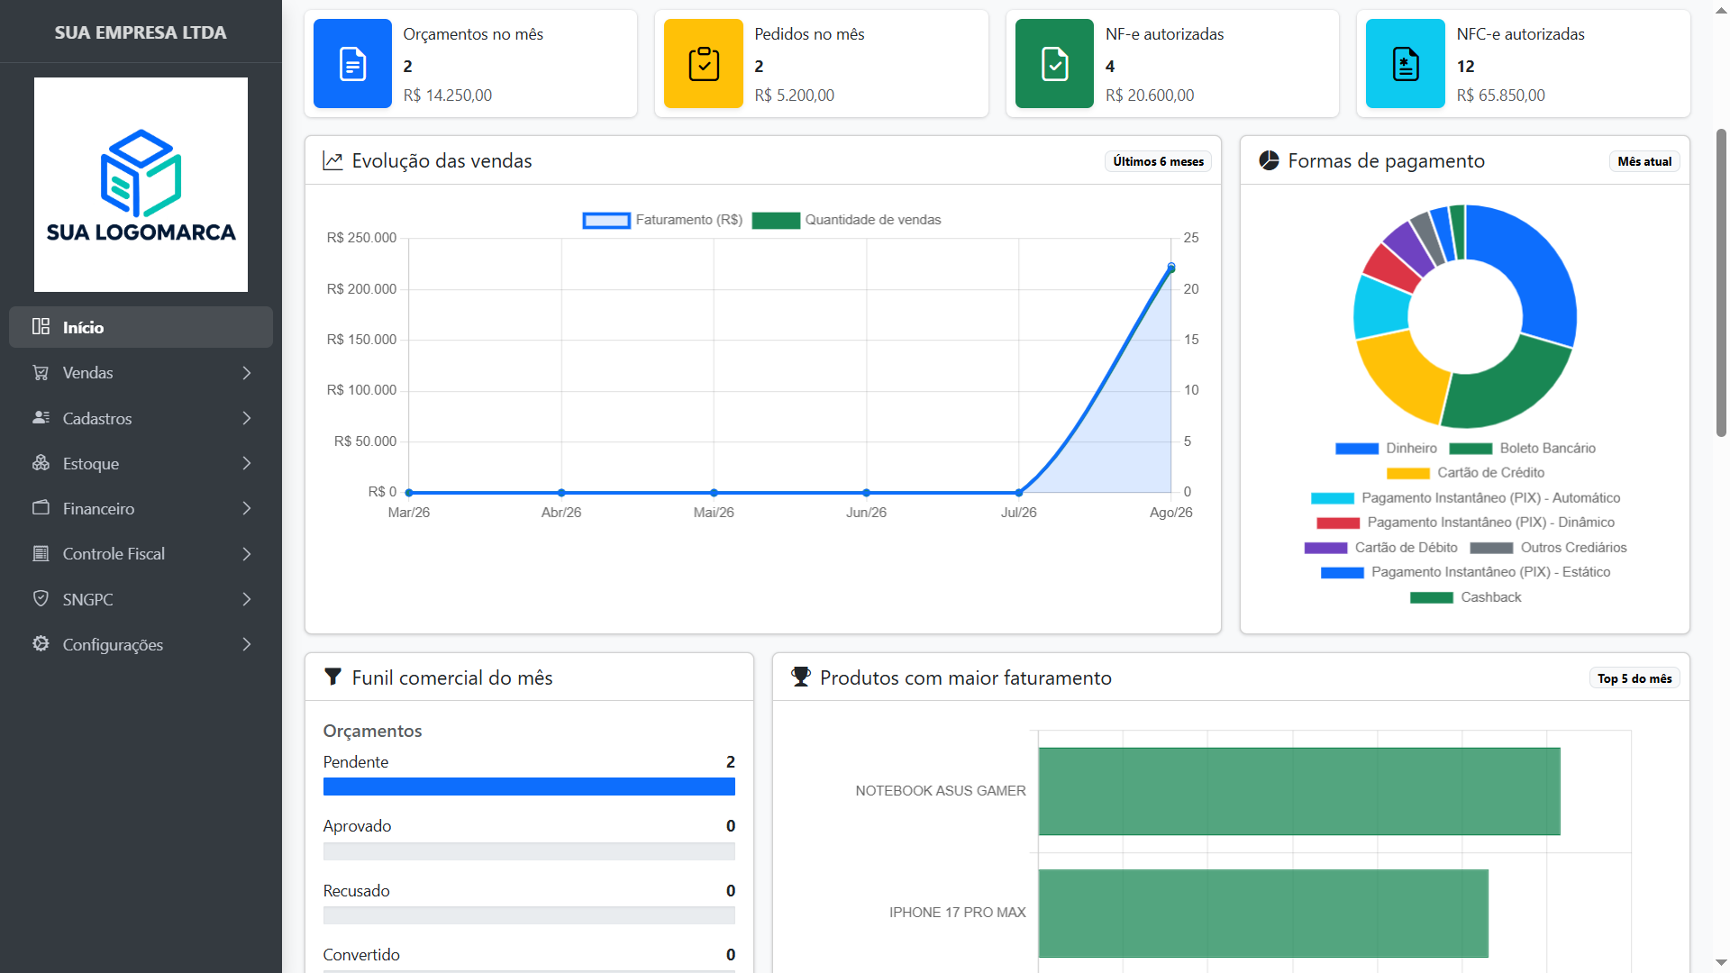The height and width of the screenshot is (973, 1730).
Task: Toggle the Boleto Bancário legend entry
Action: (x=1522, y=449)
